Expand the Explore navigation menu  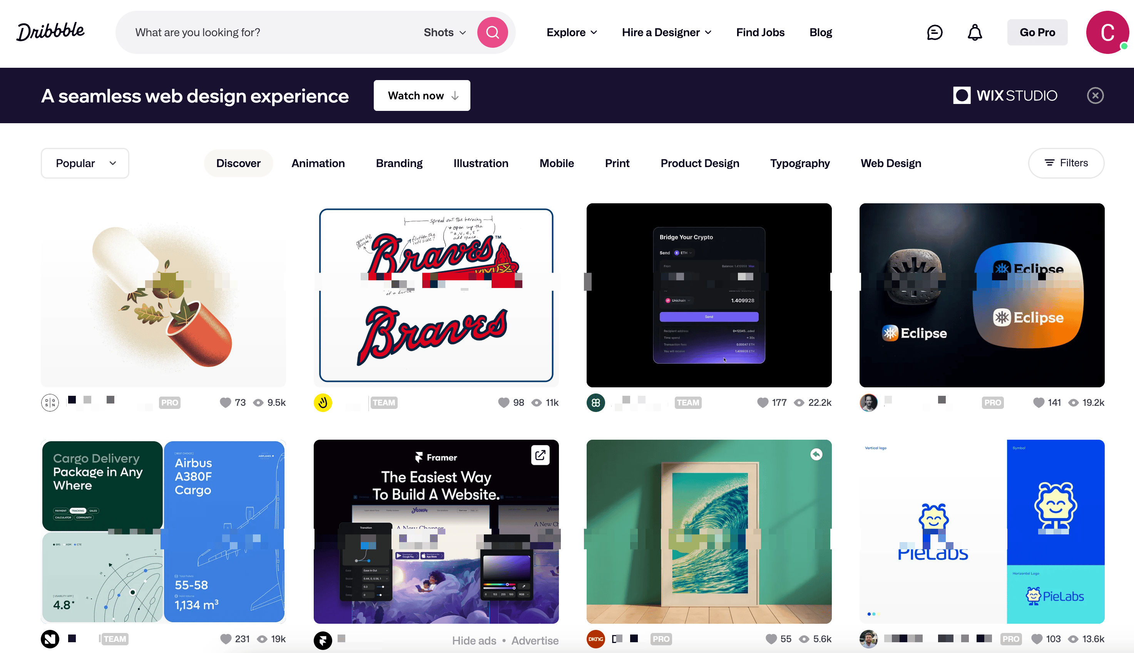click(571, 32)
